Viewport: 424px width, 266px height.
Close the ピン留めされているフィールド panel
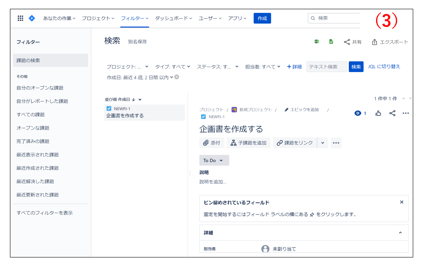(x=402, y=202)
